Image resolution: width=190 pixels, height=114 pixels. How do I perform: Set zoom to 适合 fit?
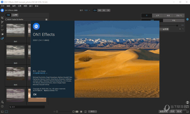point(95,10)
